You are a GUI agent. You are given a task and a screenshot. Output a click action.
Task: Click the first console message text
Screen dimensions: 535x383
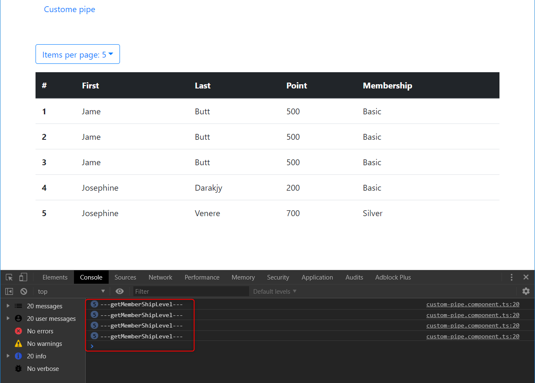pyautogui.click(x=141, y=304)
